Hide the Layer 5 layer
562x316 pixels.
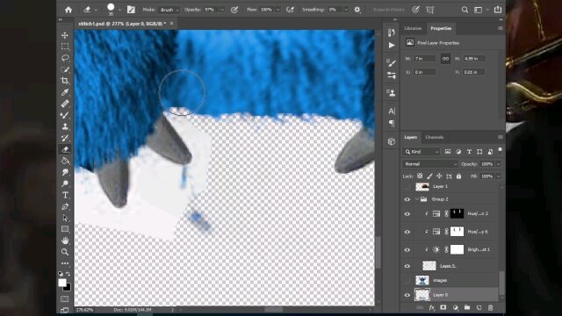407,266
